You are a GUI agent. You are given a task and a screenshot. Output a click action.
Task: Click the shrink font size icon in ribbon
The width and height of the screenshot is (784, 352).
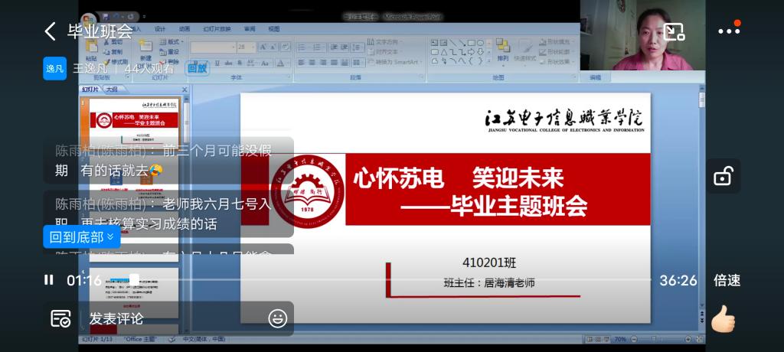coord(273,47)
